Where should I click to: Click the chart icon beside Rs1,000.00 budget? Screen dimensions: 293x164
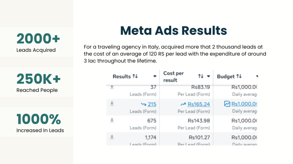(227, 104)
